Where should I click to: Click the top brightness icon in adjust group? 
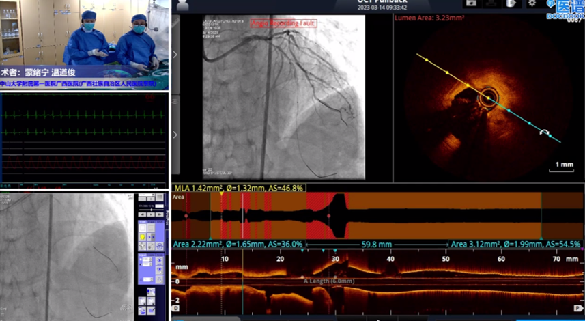pos(159,261)
